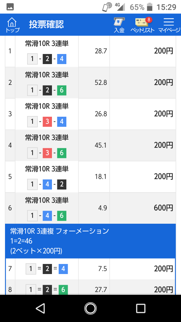Select bet row 2 with odds 52.8
This screenshot has width=181, height=322.
[90, 83]
